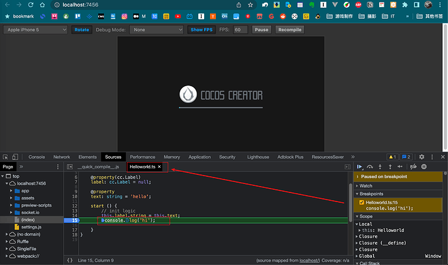This screenshot has width=448, height=265.
Task: Reload the localhost page
Action: pyautogui.click(x=31, y=5)
